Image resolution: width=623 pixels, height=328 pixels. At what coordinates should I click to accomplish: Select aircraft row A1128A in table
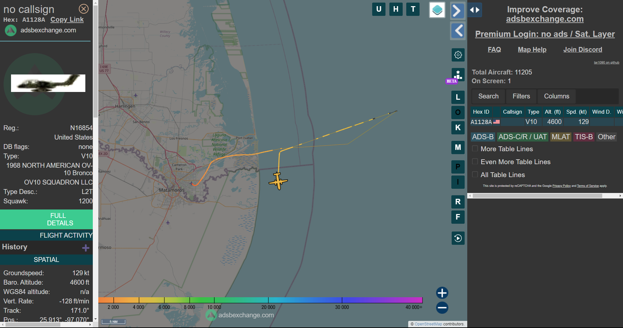[x=546, y=122]
